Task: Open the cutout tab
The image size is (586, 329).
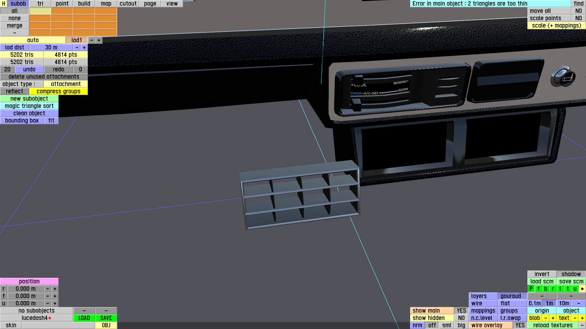Action: pyautogui.click(x=128, y=4)
